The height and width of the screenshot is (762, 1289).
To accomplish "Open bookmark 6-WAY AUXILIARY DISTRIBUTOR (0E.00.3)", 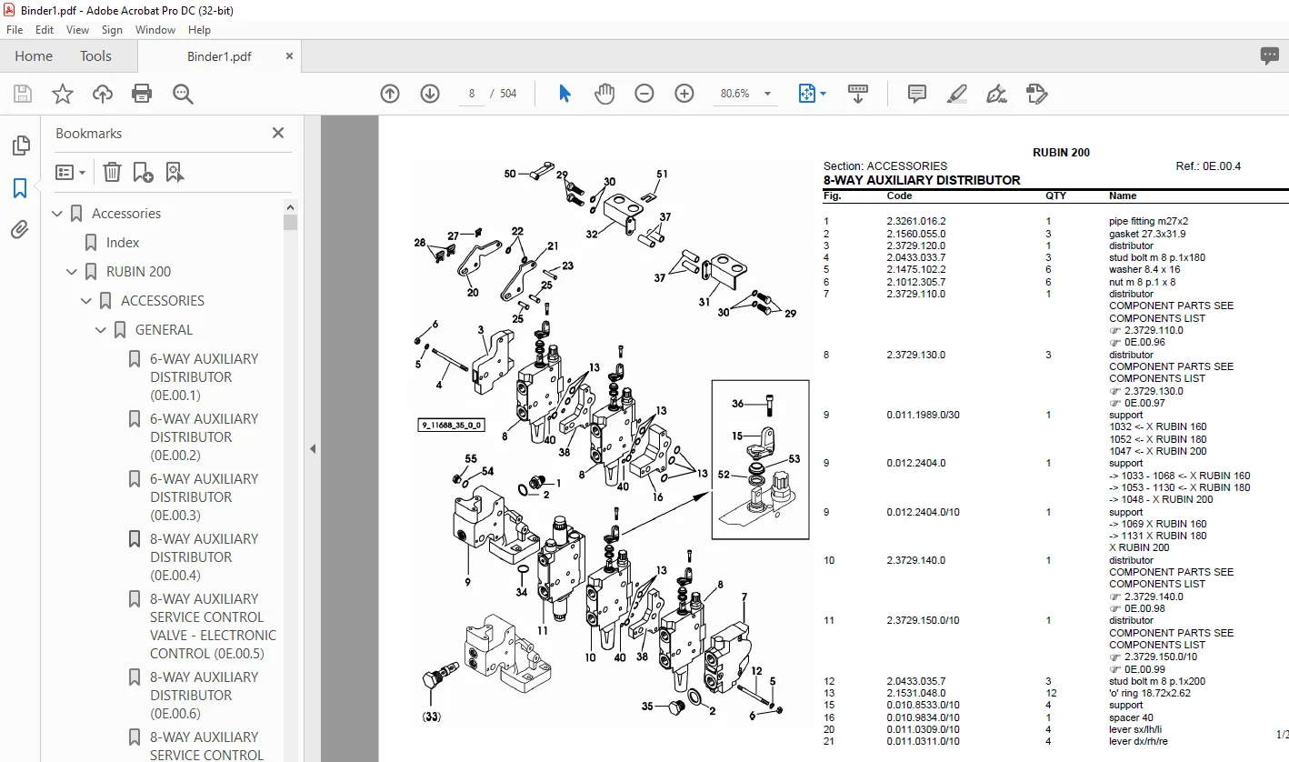I will [x=205, y=497].
